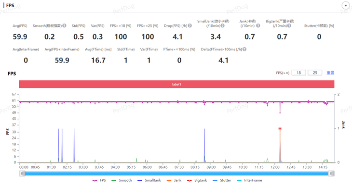The height and width of the screenshot is (186, 352).
Task: Click the Drop(FPS) value 4.1
Action: [x=177, y=37]
